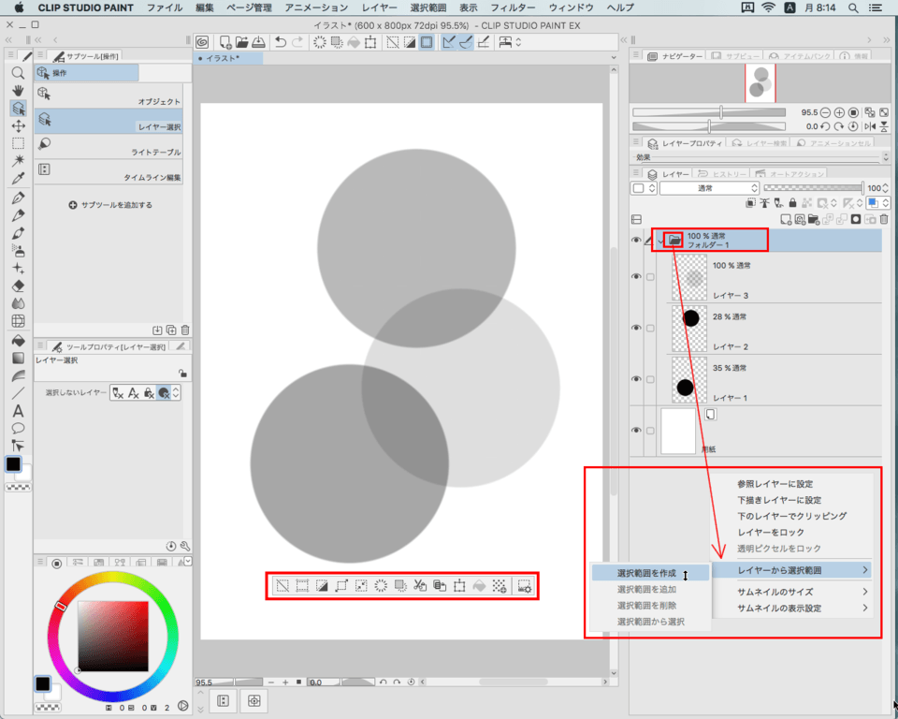The height and width of the screenshot is (719, 898).
Task: Click inside the color wheel saturation square
Action: (113, 636)
